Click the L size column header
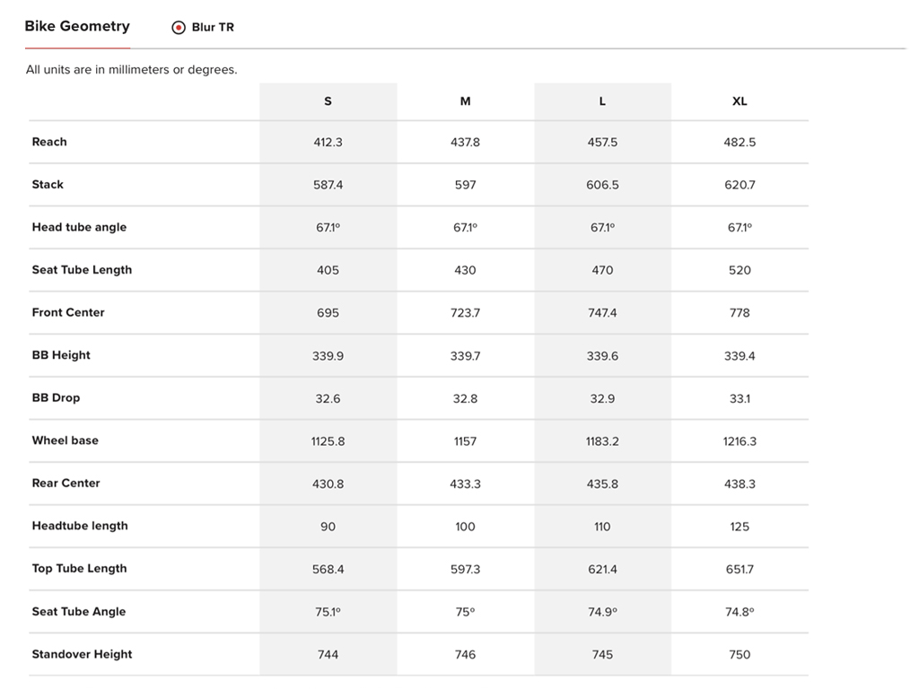 click(x=602, y=101)
